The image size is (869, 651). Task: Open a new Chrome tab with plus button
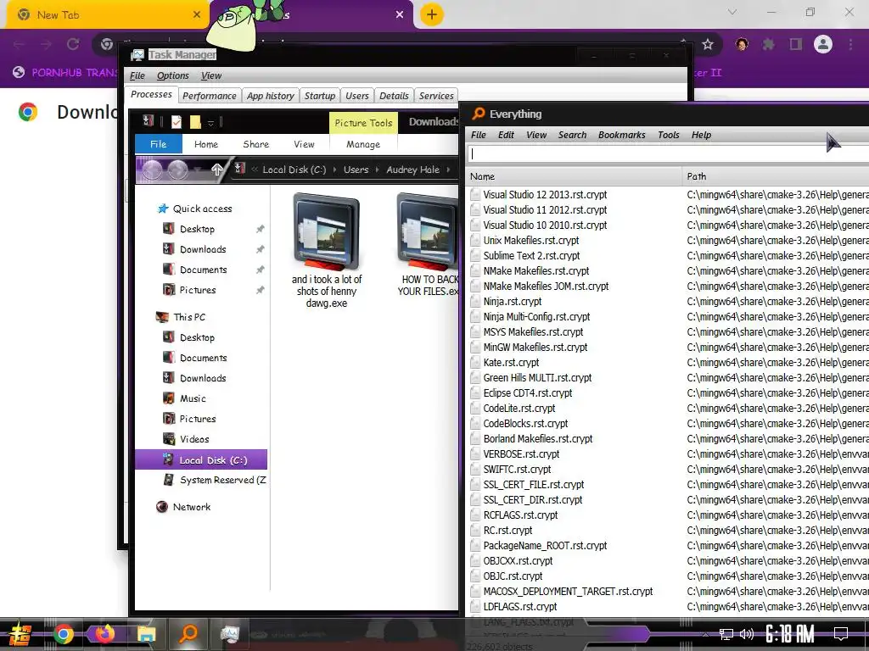click(432, 14)
